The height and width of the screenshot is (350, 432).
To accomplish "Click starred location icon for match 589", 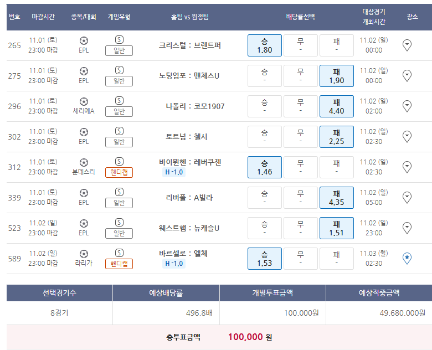I will 407,259.
